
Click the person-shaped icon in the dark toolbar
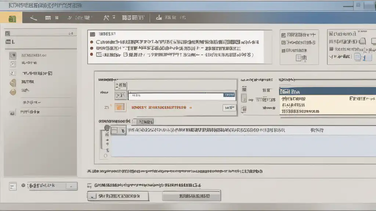(x=106, y=18)
